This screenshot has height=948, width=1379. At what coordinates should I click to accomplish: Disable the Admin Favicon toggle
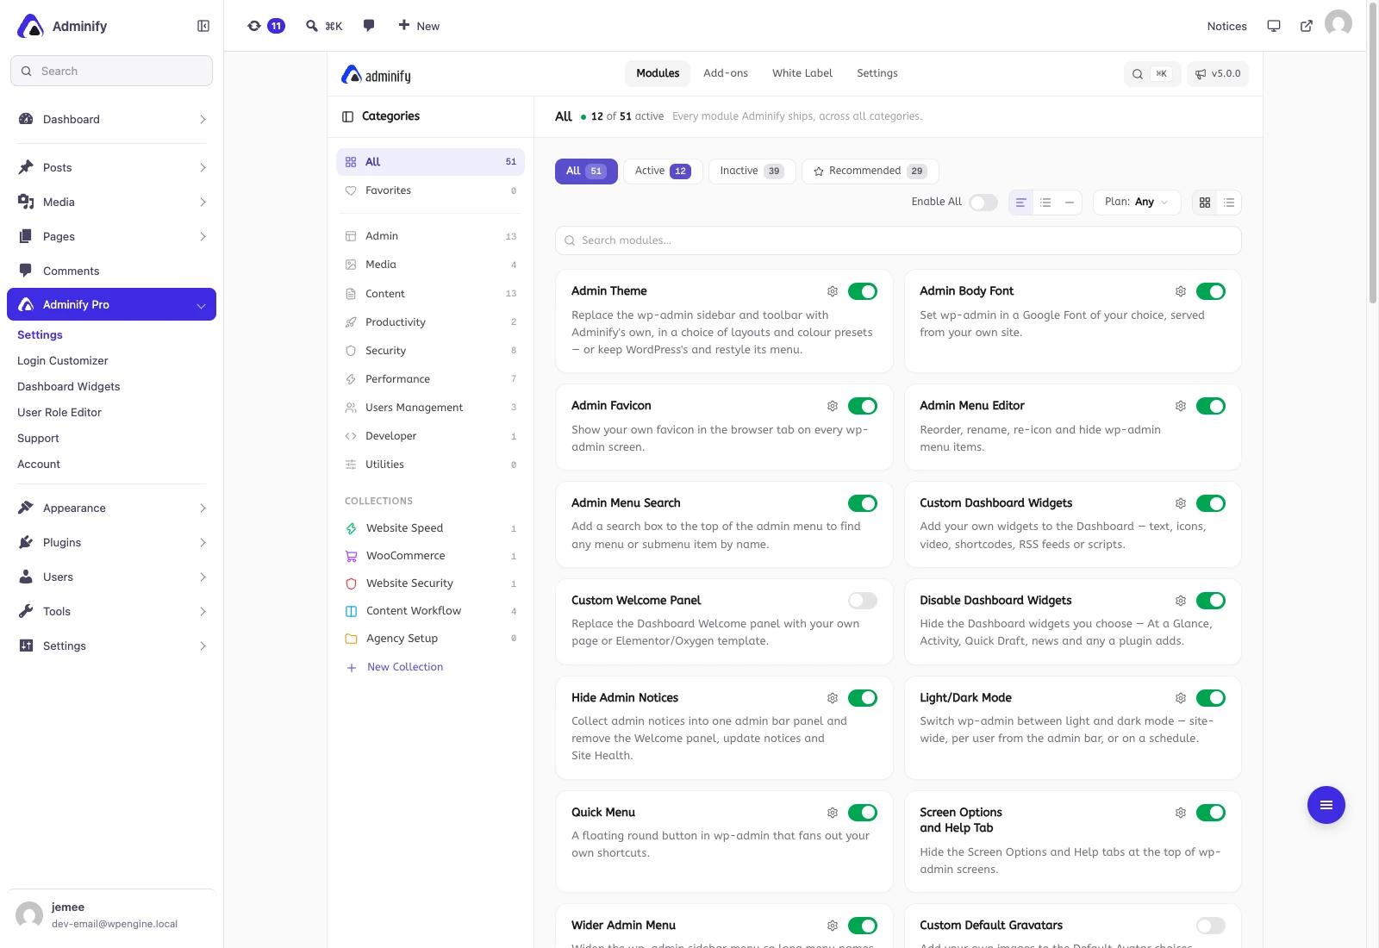863,406
